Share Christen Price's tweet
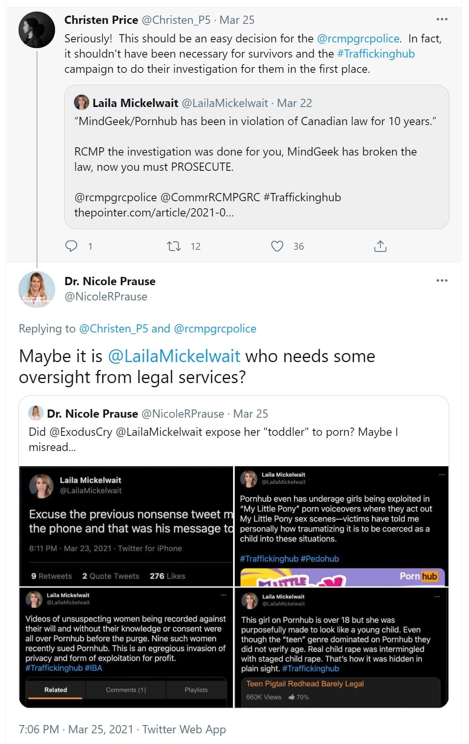The height and width of the screenshot is (744, 469). [x=380, y=246]
